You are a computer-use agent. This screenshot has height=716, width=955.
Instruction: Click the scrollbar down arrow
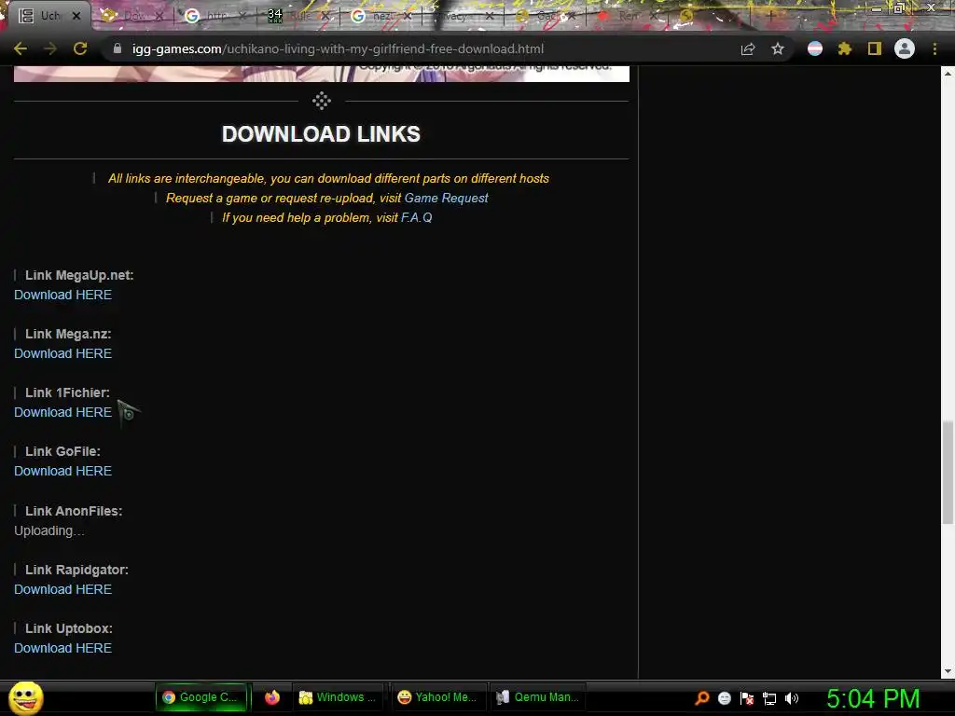(x=948, y=671)
